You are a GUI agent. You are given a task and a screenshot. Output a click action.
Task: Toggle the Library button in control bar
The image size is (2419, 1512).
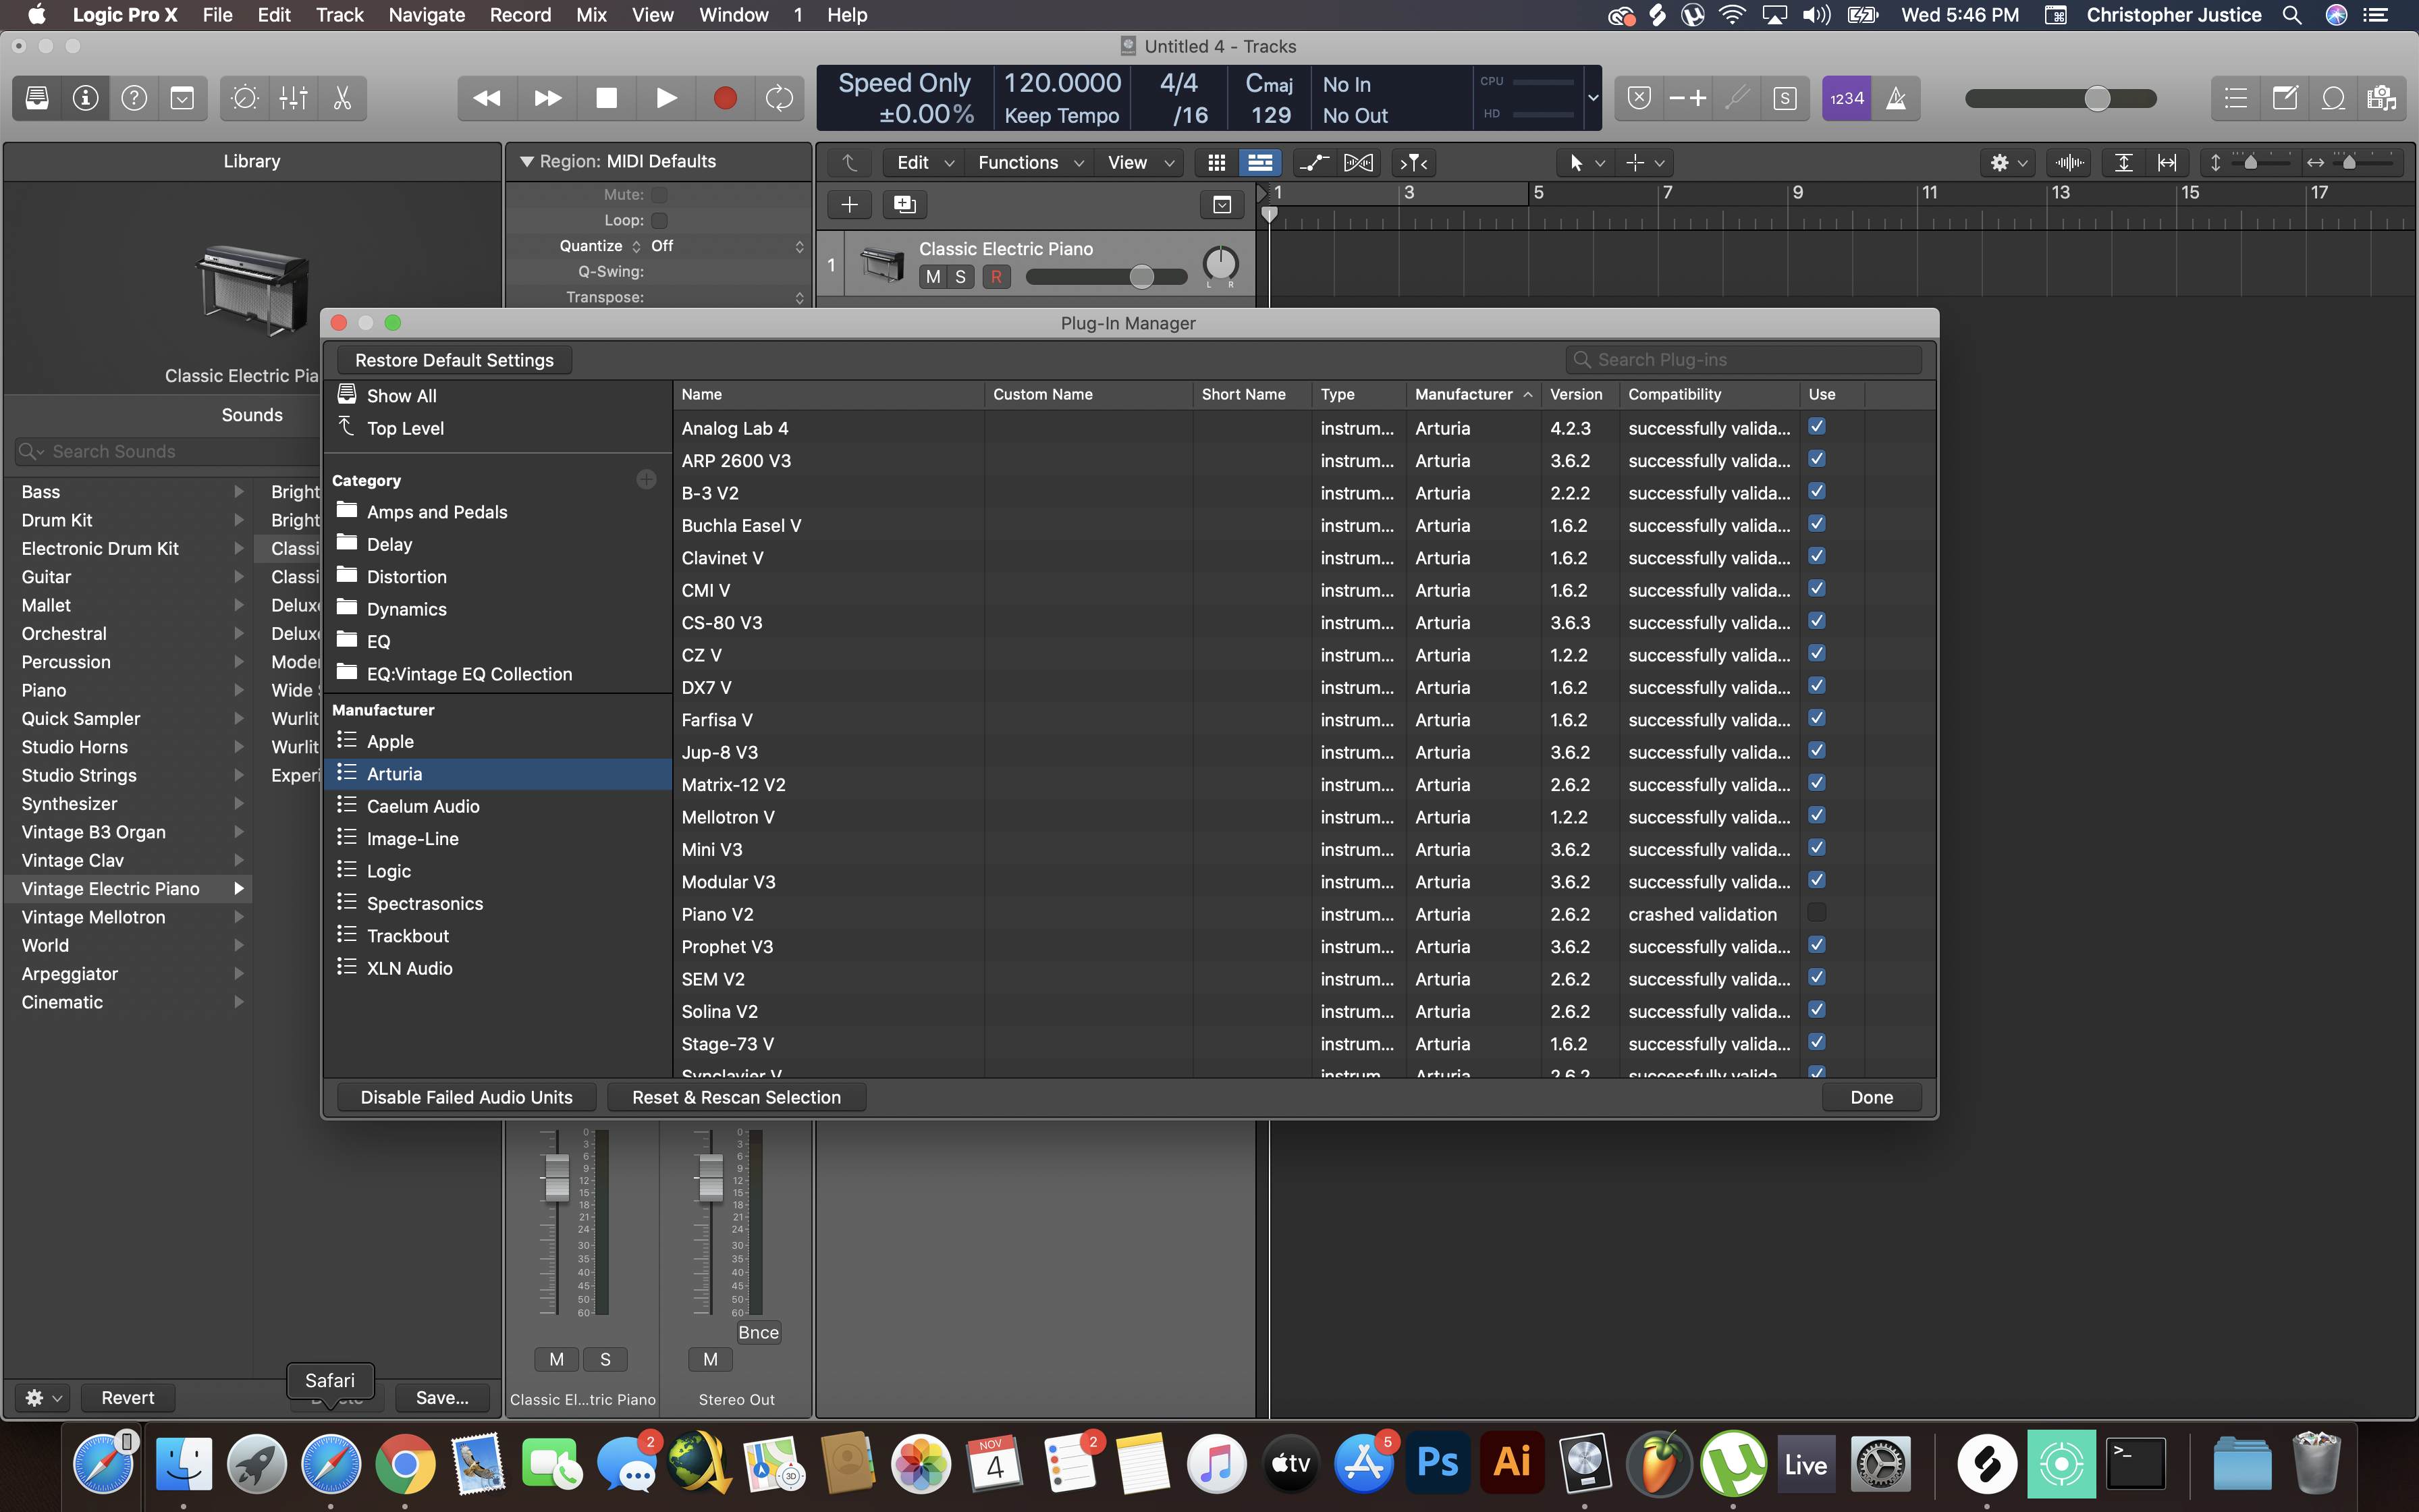click(x=37, y=98)
